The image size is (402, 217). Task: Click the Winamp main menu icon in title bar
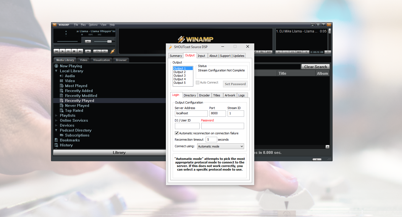click(55, 25)
